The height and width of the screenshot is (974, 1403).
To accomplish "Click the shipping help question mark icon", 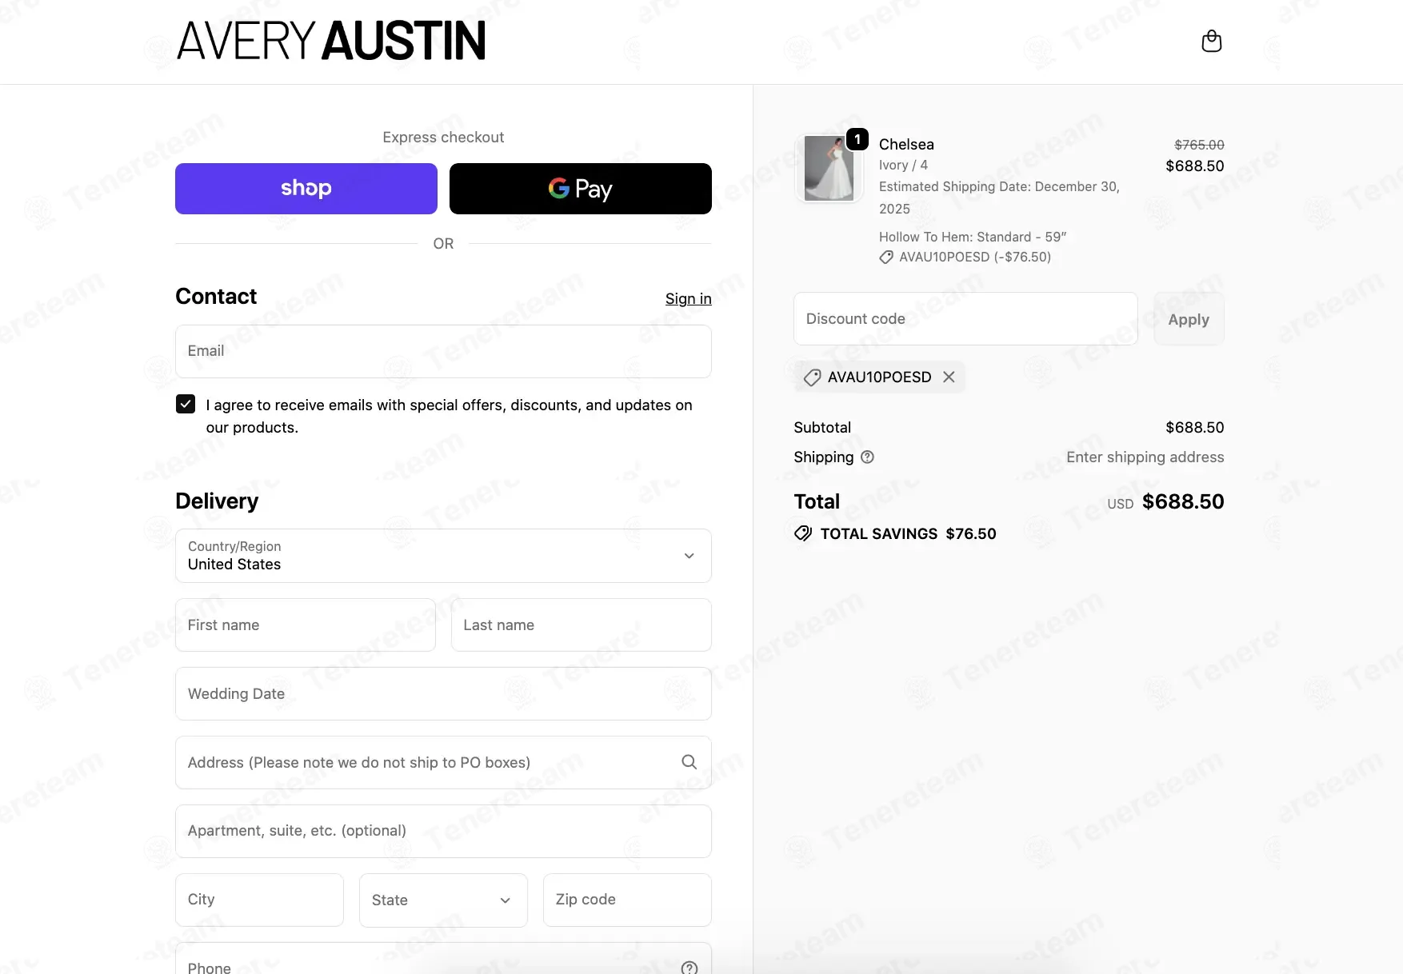I will point(867,457).
